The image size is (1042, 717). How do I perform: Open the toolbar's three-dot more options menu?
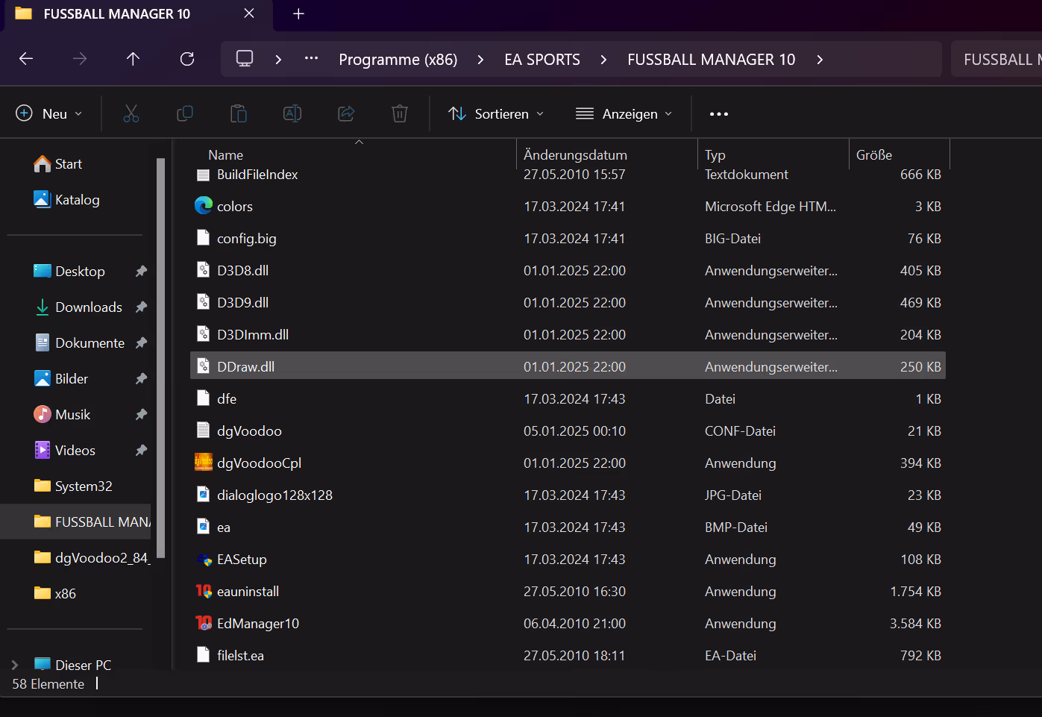(719, 114)
